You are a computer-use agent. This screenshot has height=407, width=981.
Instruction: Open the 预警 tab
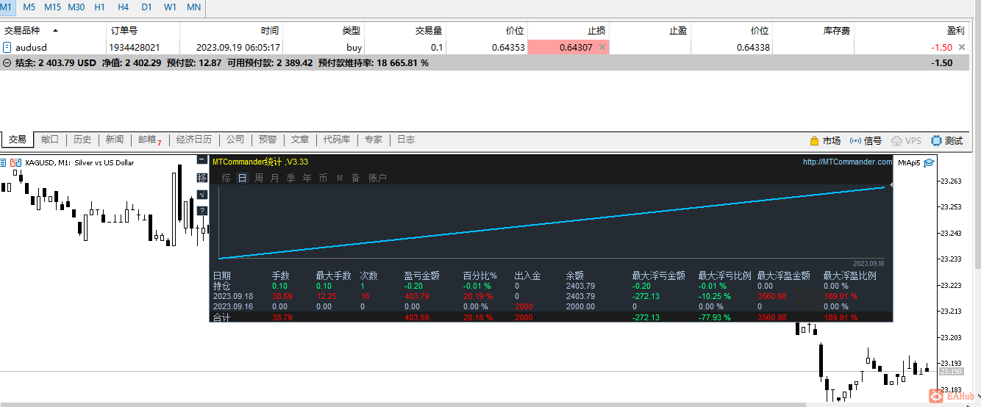coord(268,140)
